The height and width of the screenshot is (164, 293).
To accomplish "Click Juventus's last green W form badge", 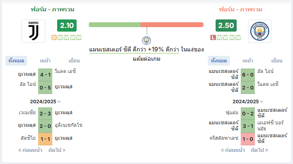I will tap(79, 38).
